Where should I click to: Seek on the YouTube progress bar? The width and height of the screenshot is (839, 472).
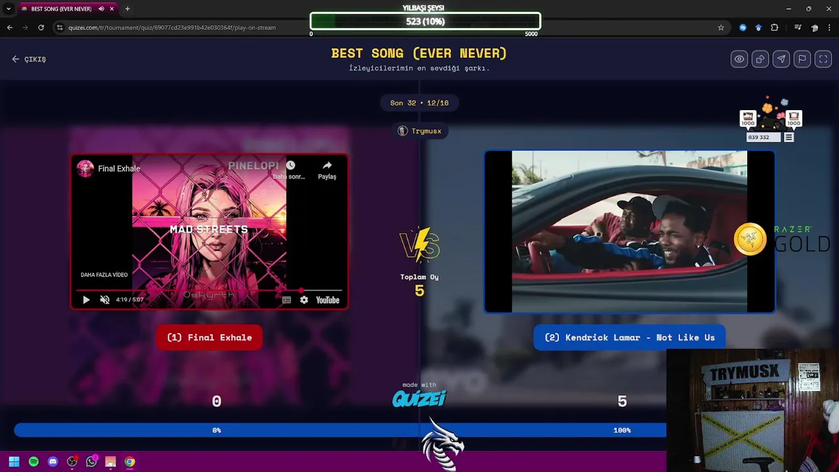click(209, 290)
